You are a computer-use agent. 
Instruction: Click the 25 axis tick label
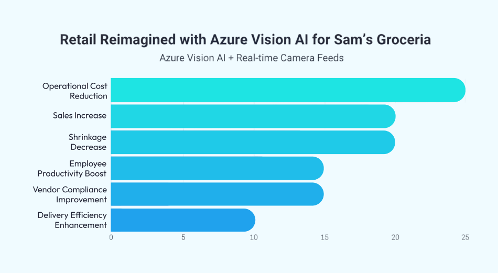pyautogui.click(x=465, y=237)
